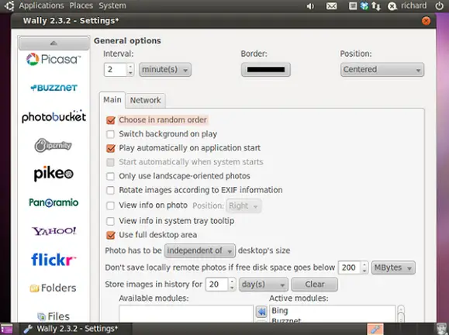The height and width of the screenshot is (335, 449).
Task: Toggle Use full desktop area checkbox
Action: click(111, 235)
